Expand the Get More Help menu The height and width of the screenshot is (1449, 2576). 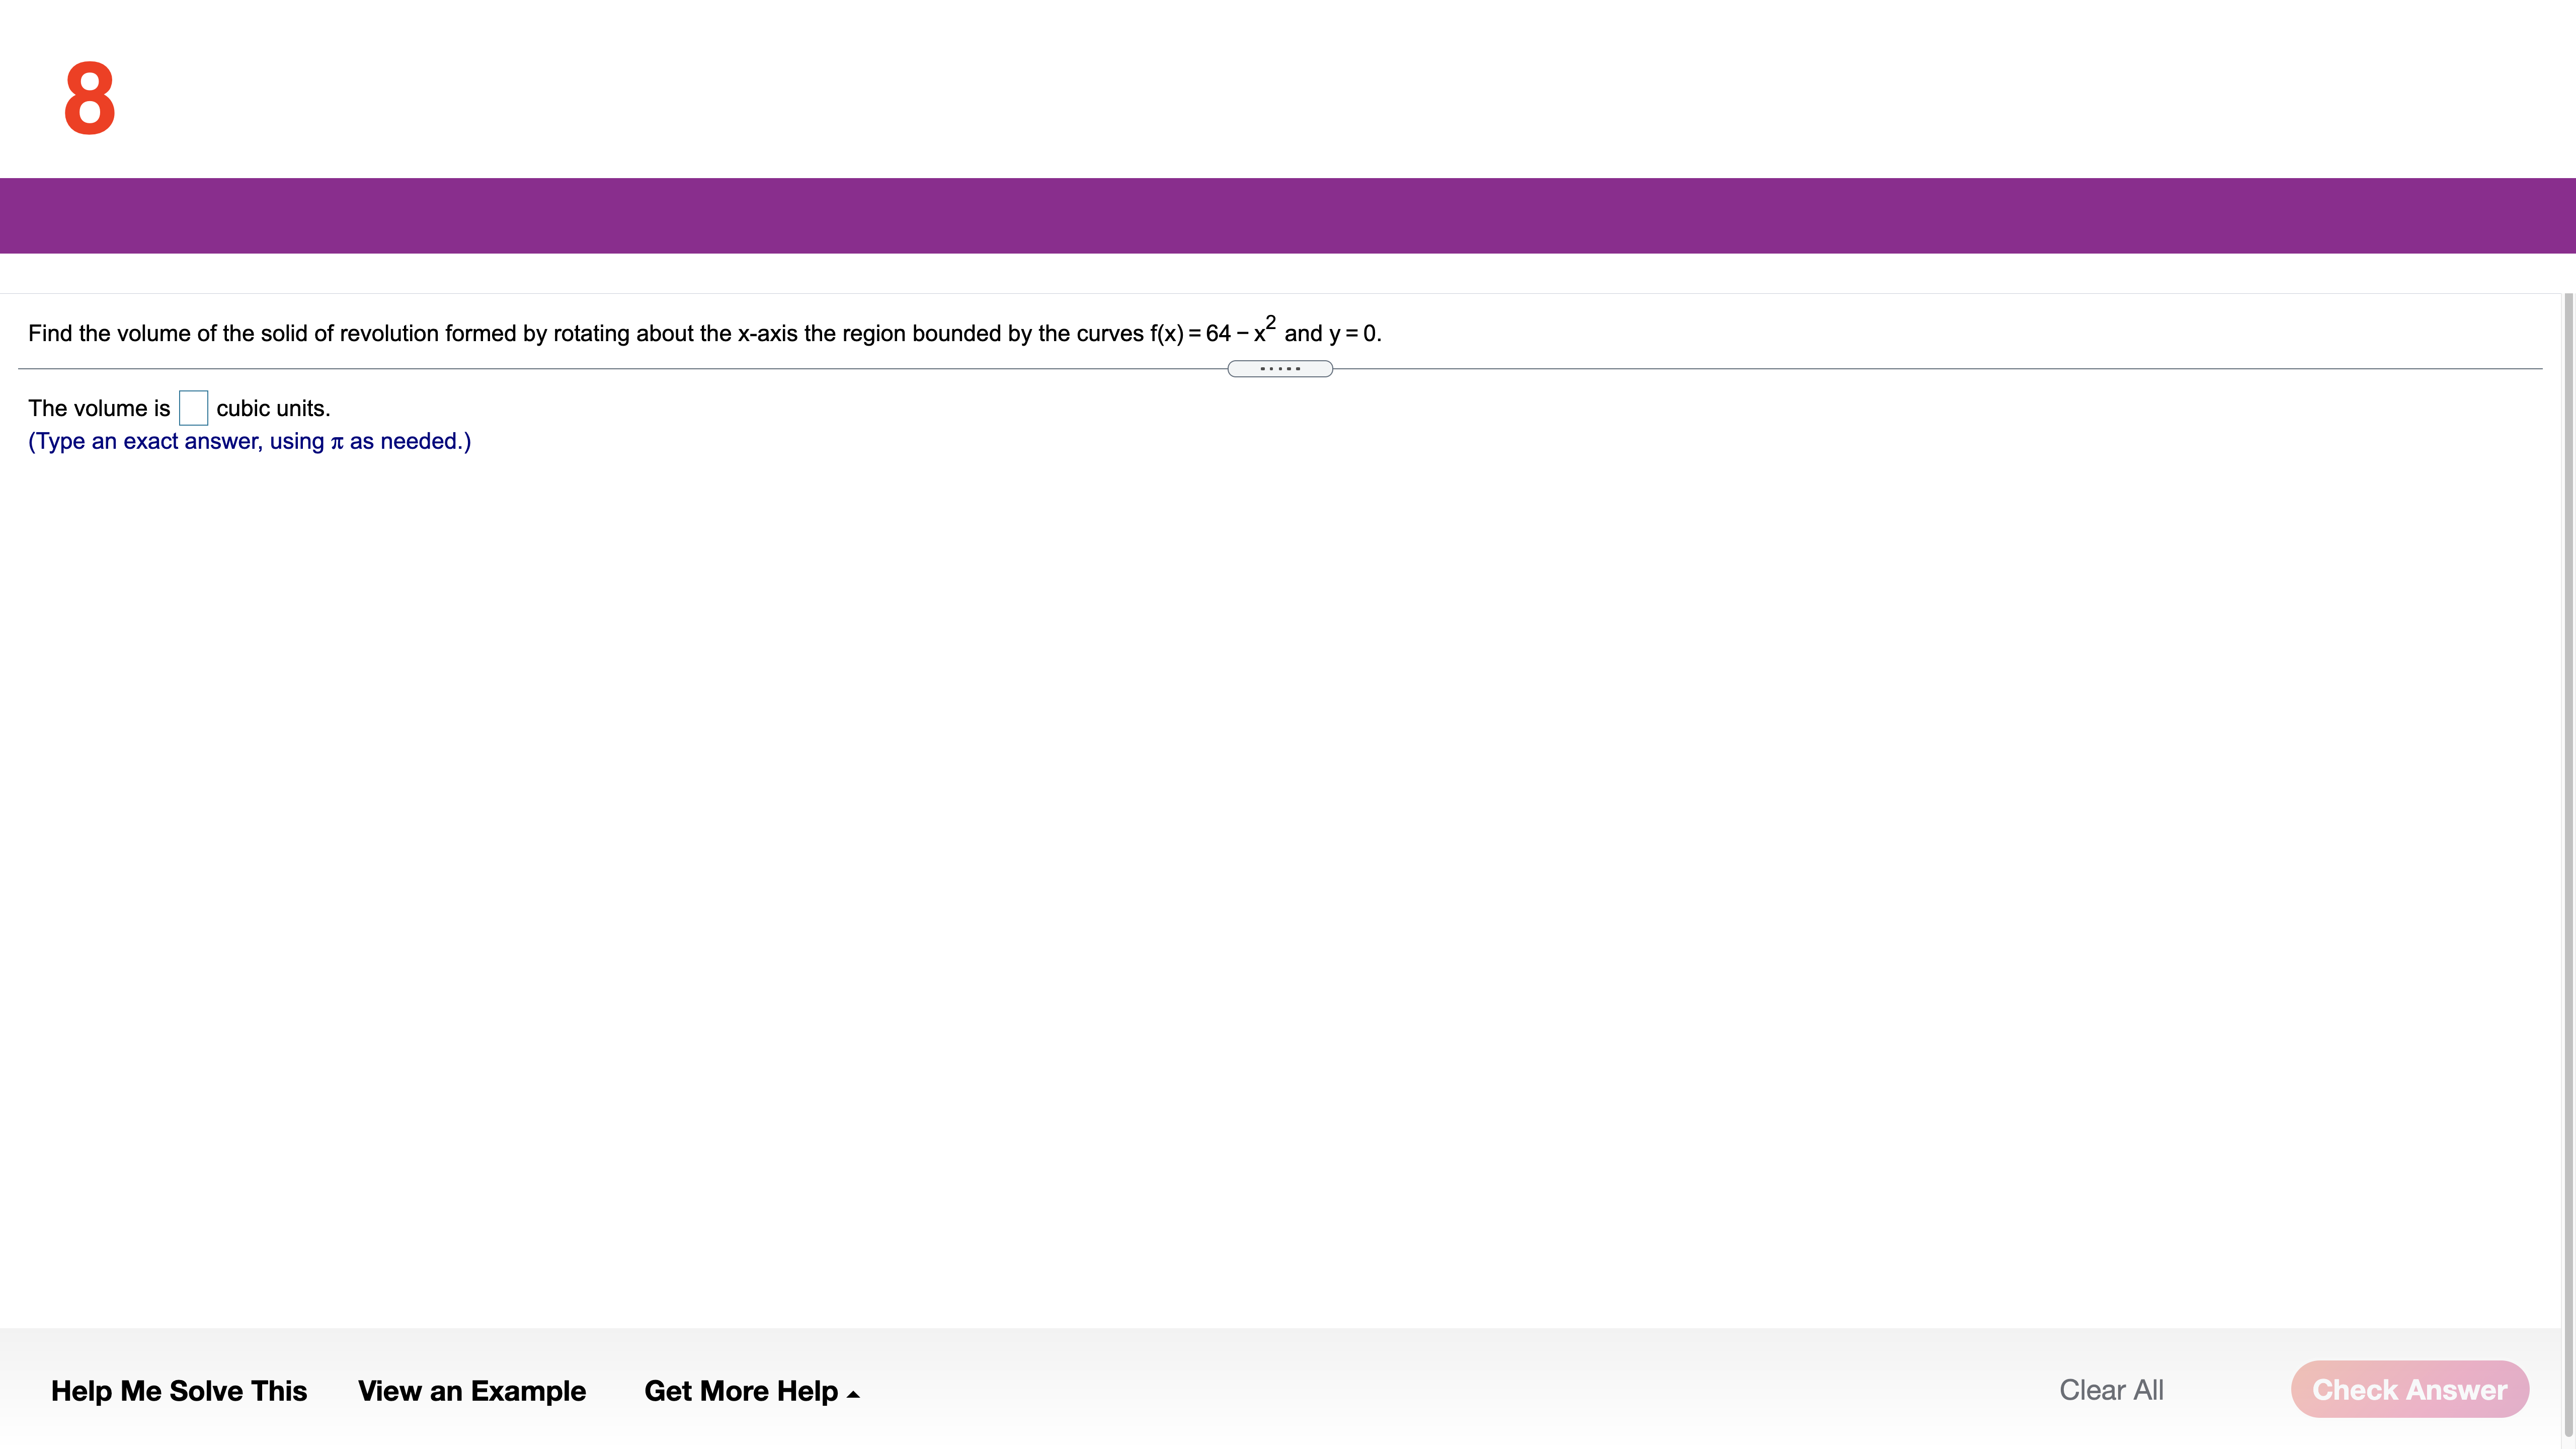pos(741,1390)
